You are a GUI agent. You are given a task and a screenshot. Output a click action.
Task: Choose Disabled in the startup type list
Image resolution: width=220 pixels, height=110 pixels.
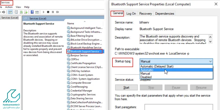pyautogui.click(x=176, y=77)
